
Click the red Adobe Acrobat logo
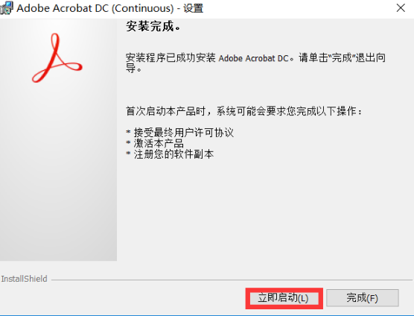pos(57,57)
